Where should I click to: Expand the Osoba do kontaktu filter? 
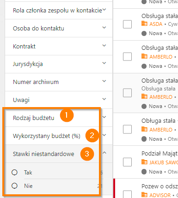coord(104,28)
